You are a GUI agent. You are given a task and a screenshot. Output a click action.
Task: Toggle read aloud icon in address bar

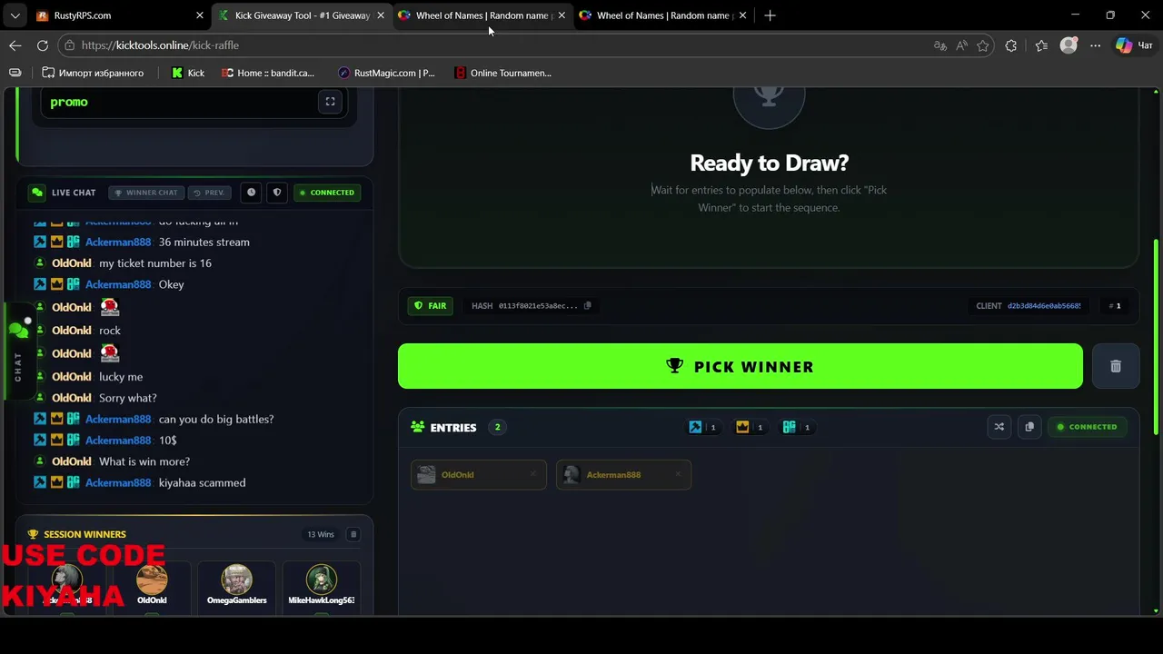[x=962, y=45]
